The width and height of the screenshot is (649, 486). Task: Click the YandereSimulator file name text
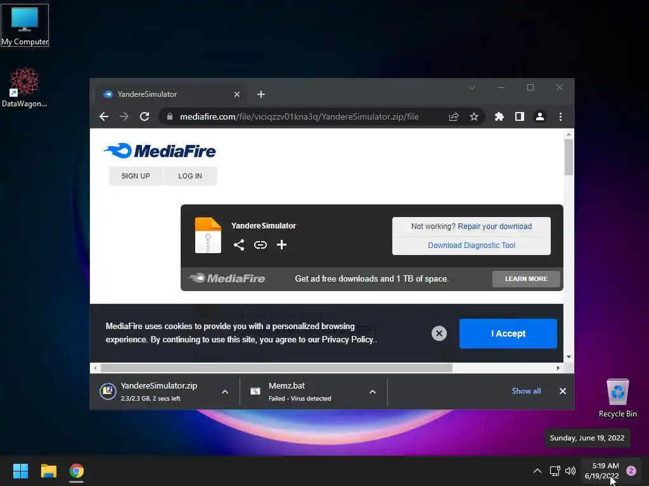pyautogui.click(x=264, y=226)
